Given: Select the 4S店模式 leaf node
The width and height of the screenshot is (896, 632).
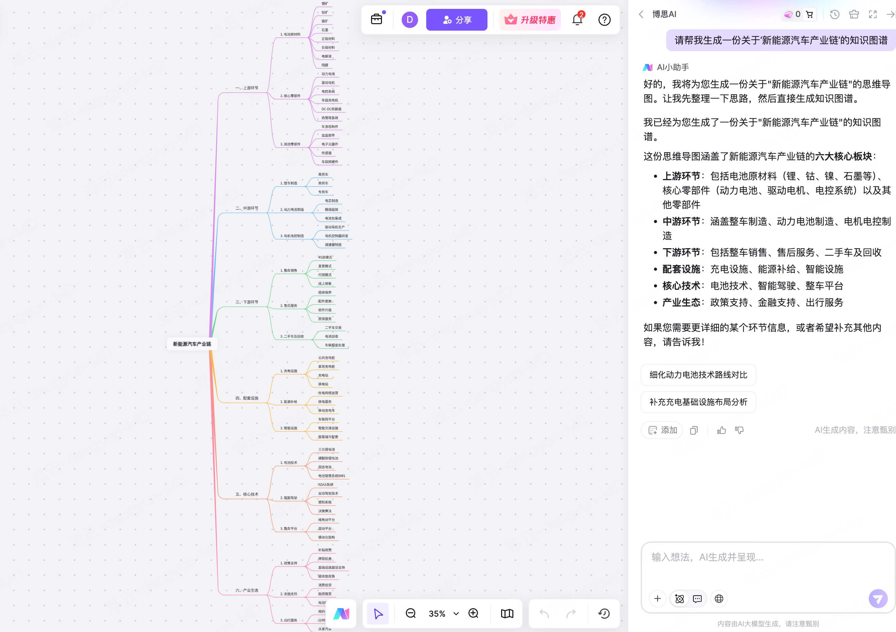Looking at the screenshot, I should pyautogui.click(x=325, y=257).
